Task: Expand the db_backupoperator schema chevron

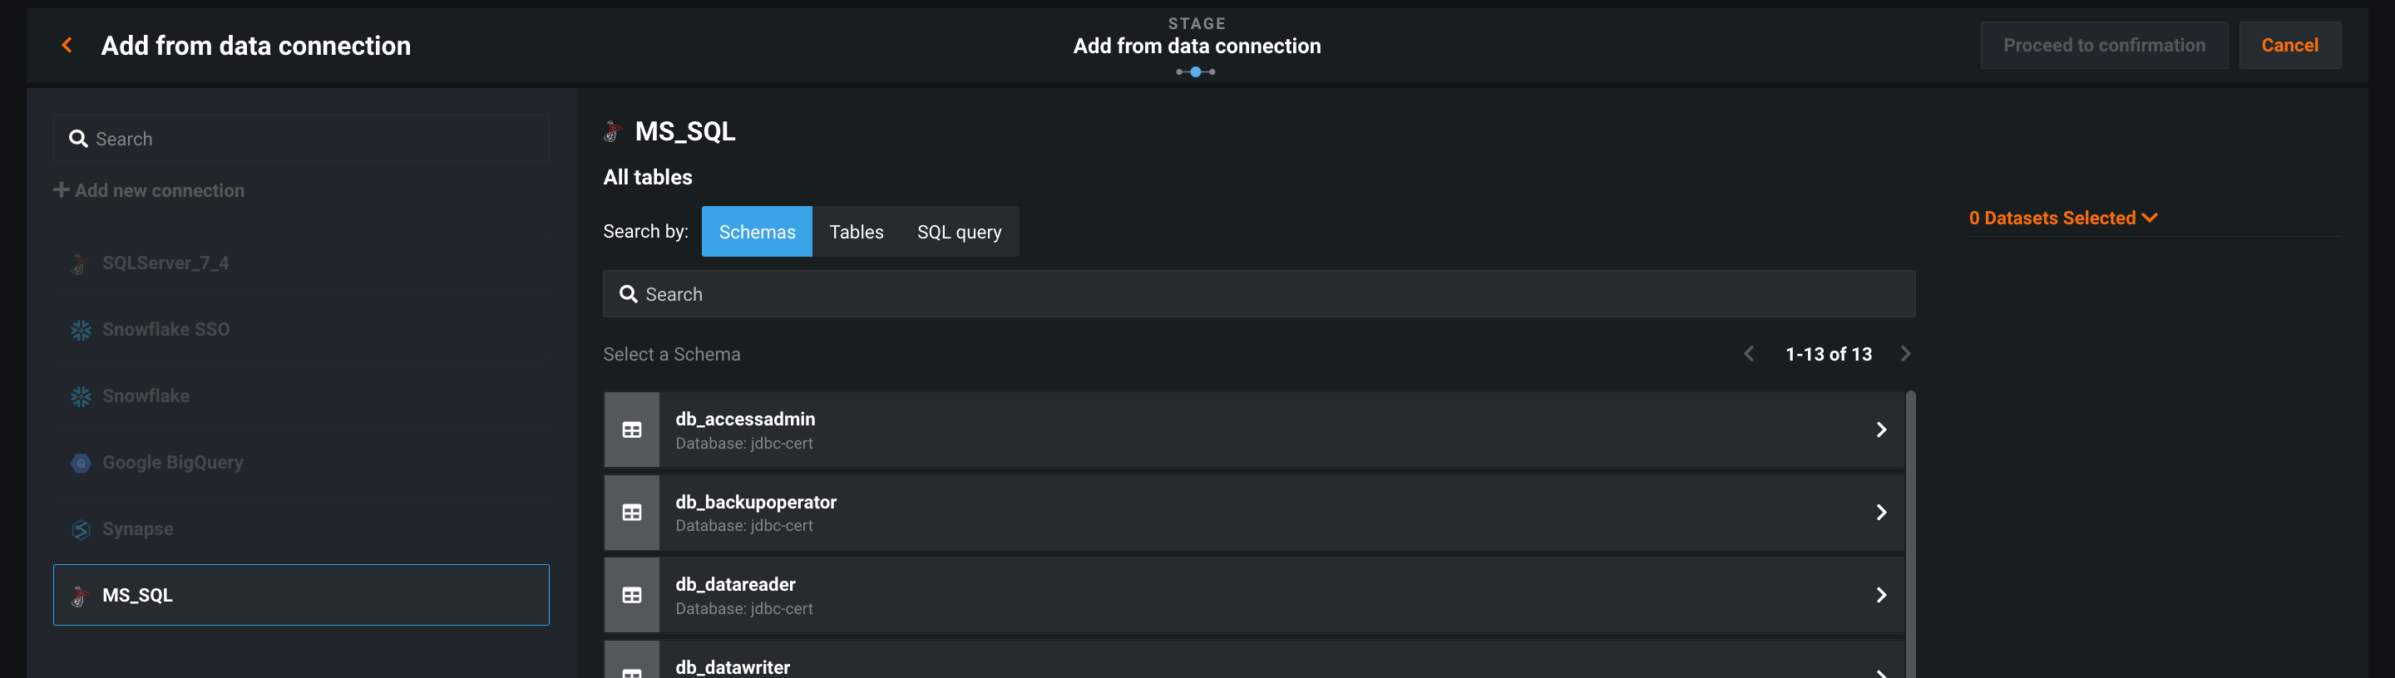Action: coord(1880,513)
